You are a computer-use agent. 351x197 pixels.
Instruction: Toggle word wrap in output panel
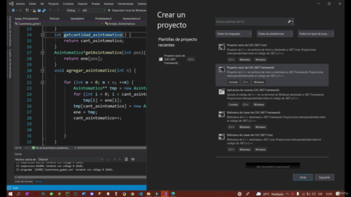point(133,159)
